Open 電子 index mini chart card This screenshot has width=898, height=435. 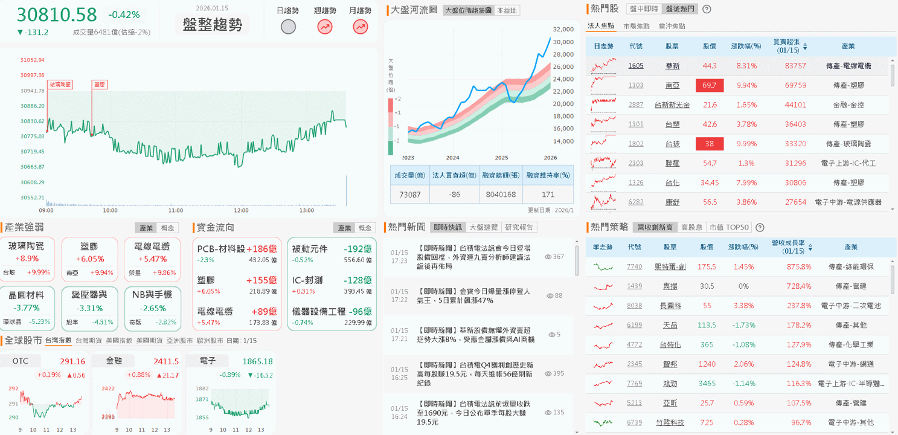(x=230, y=392)
